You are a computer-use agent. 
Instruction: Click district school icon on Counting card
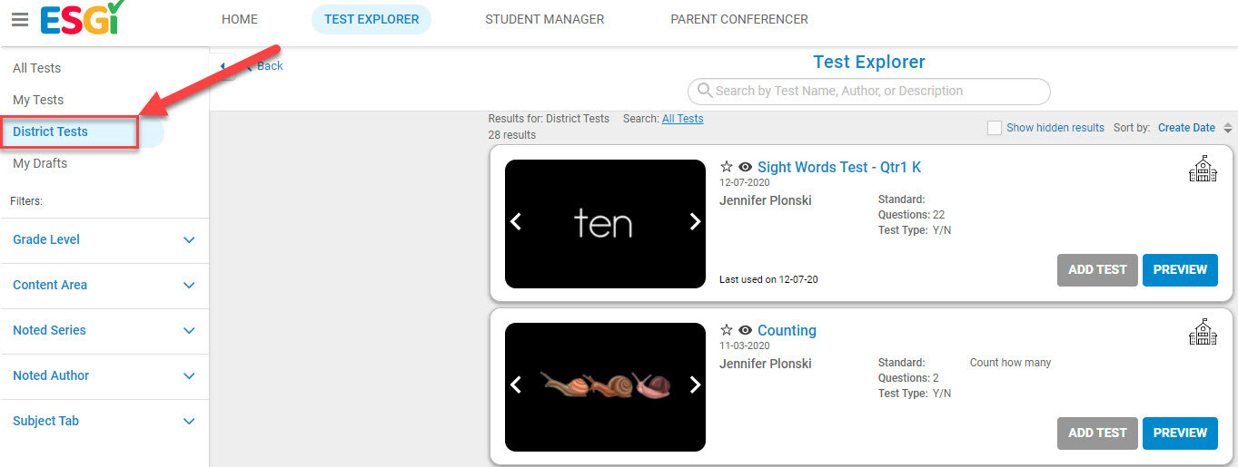tap(1203, 332)
